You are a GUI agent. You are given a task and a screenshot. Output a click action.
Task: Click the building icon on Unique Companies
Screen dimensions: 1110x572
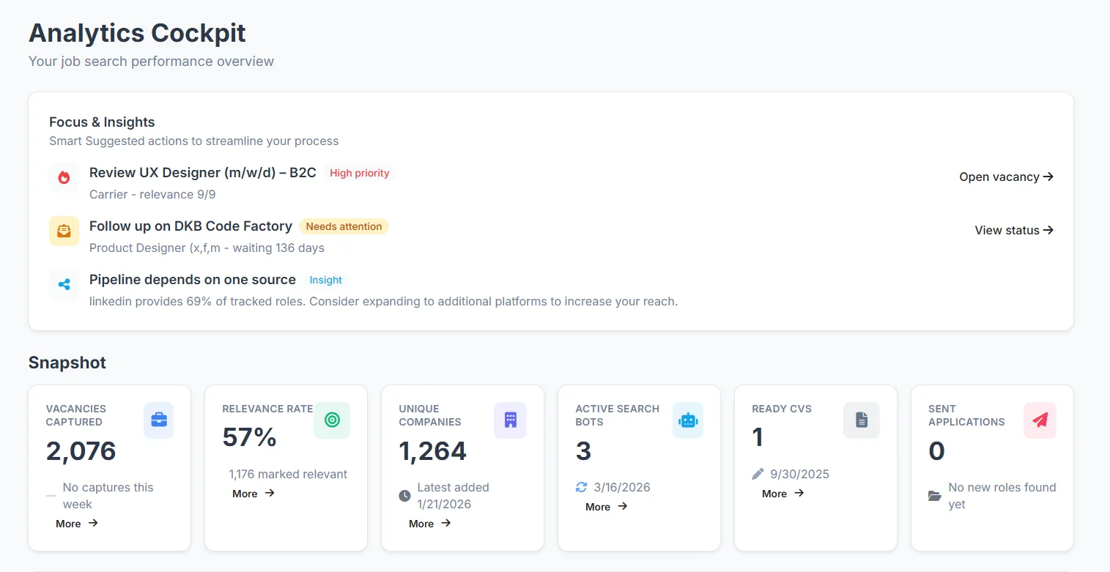[510, 420]
